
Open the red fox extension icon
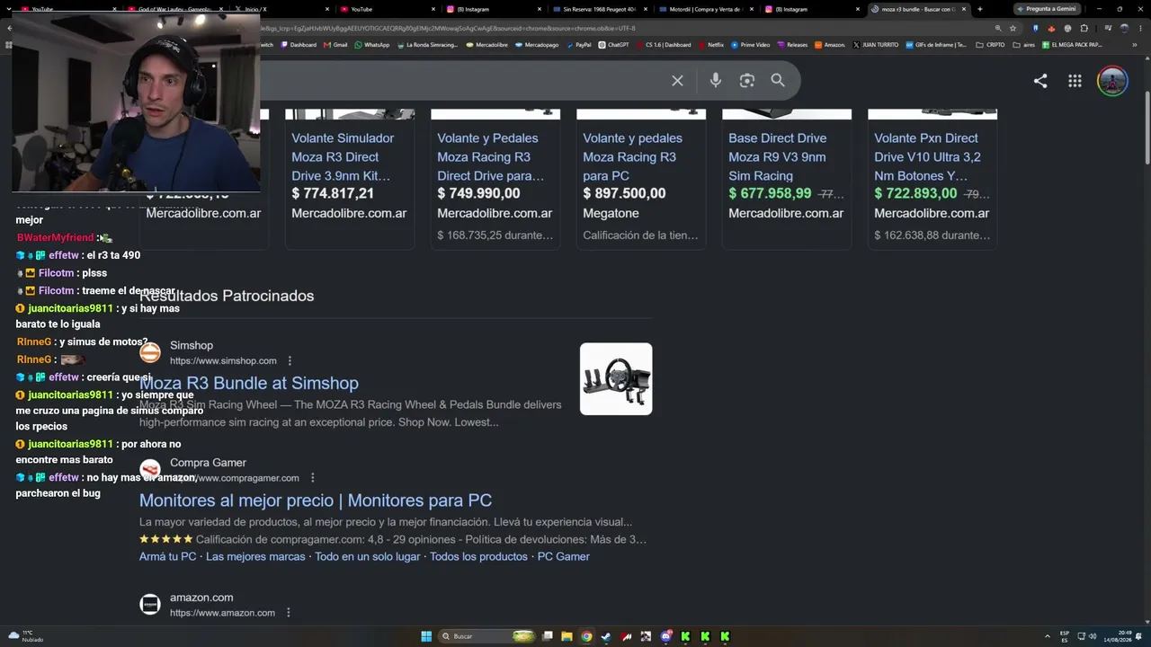(1051, 28)
